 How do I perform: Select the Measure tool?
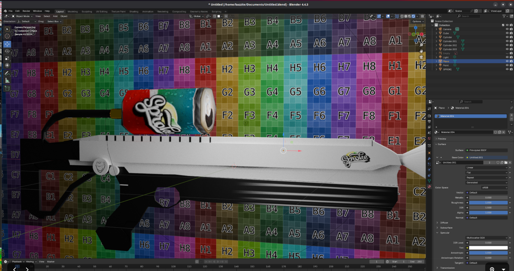7,80
